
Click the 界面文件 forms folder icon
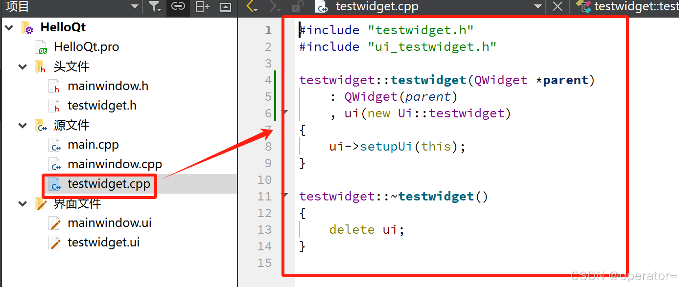click(41, 204)
